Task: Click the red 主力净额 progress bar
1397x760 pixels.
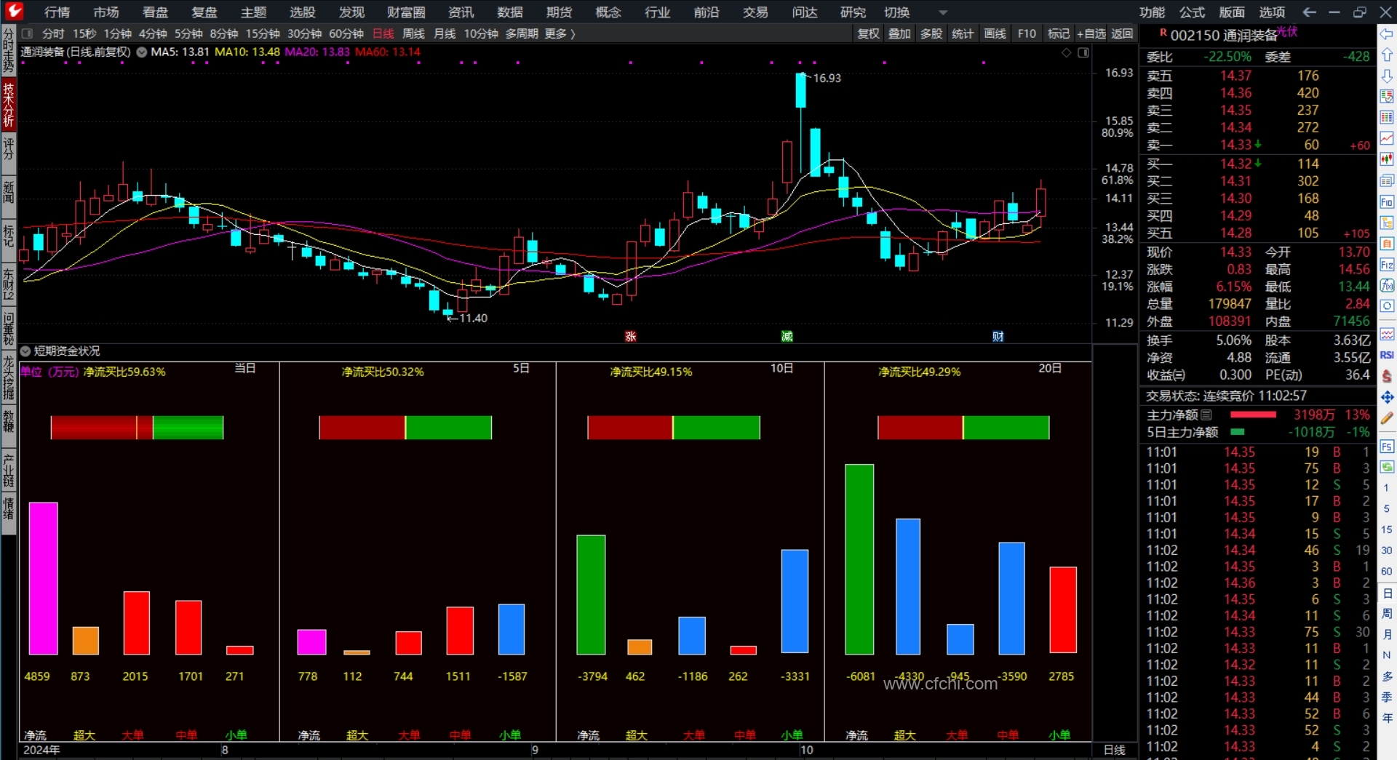Action: pos(1253,415)
